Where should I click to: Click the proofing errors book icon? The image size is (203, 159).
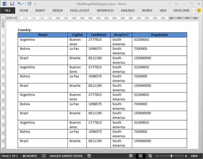coord(44,156)
